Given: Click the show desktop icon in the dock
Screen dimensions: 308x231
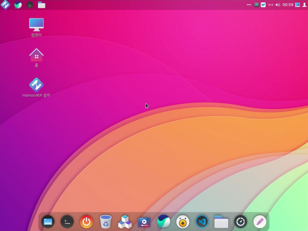Looking at the screenshot, I should click(x=48, y=221).
